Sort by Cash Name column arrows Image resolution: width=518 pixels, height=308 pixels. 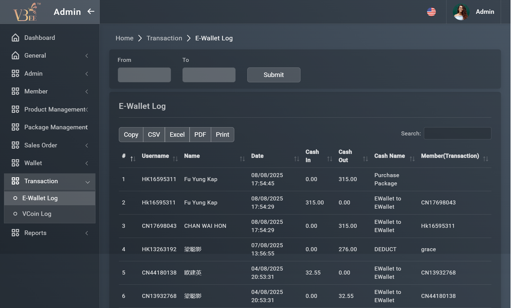pyautogui.click(x=412, y=159)
